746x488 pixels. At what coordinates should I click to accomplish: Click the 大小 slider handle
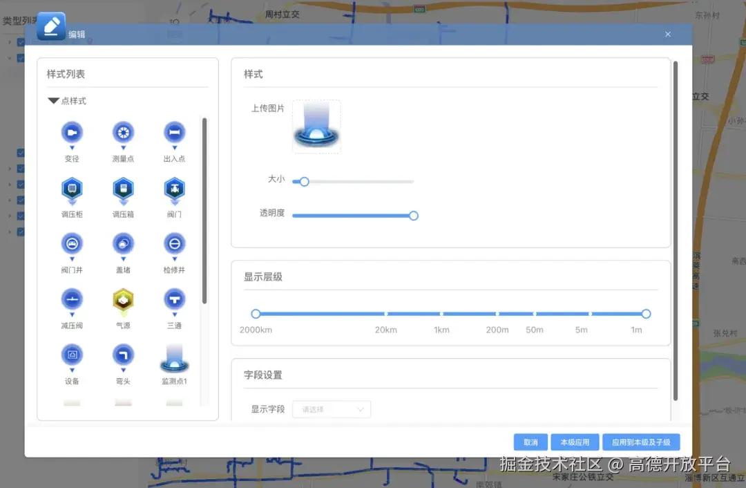tap(304, 181)
